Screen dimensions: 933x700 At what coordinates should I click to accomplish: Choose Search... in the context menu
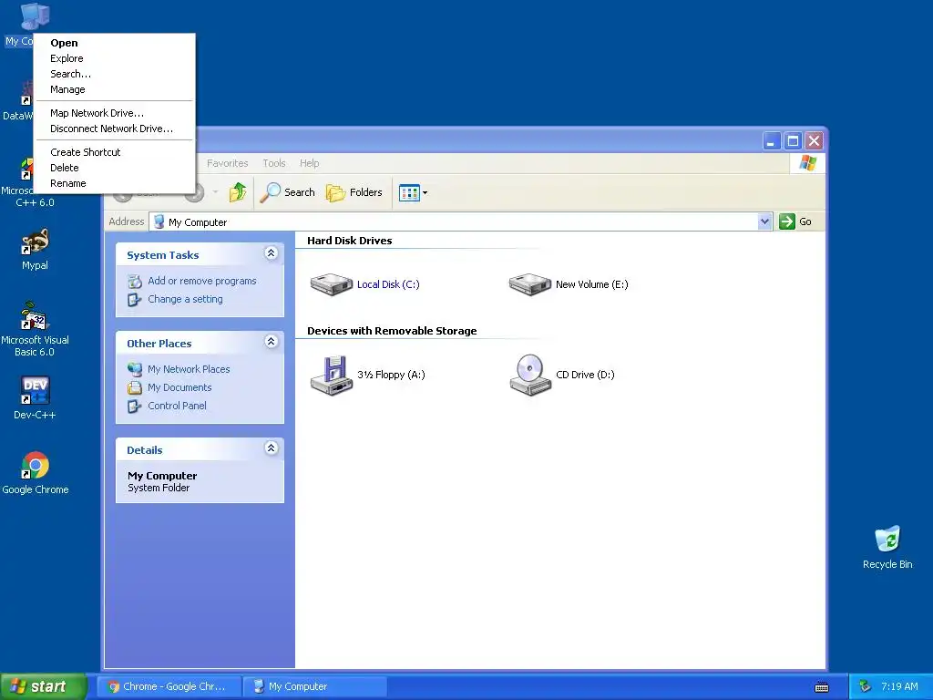tap(114, 74)
